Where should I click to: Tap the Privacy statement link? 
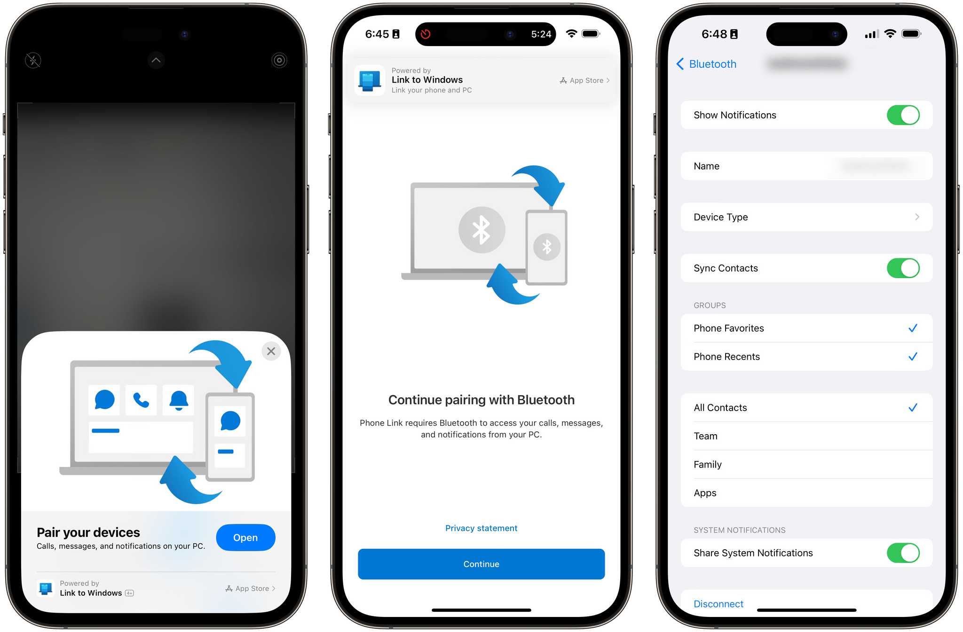[481, 527]
